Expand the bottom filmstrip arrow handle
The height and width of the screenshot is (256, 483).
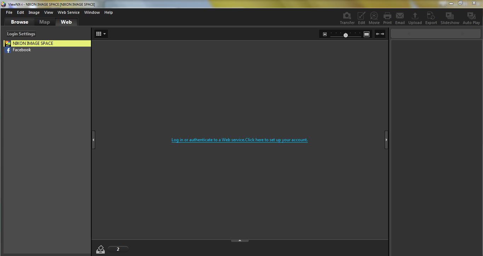coord(240,240)
